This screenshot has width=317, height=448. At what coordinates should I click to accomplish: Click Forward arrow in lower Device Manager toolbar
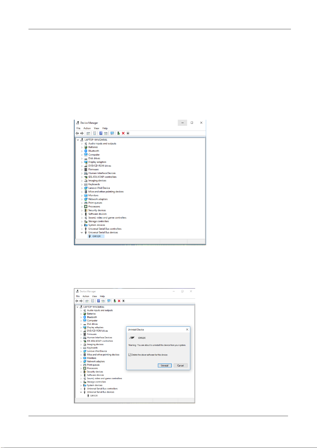[x=81, y=301]
